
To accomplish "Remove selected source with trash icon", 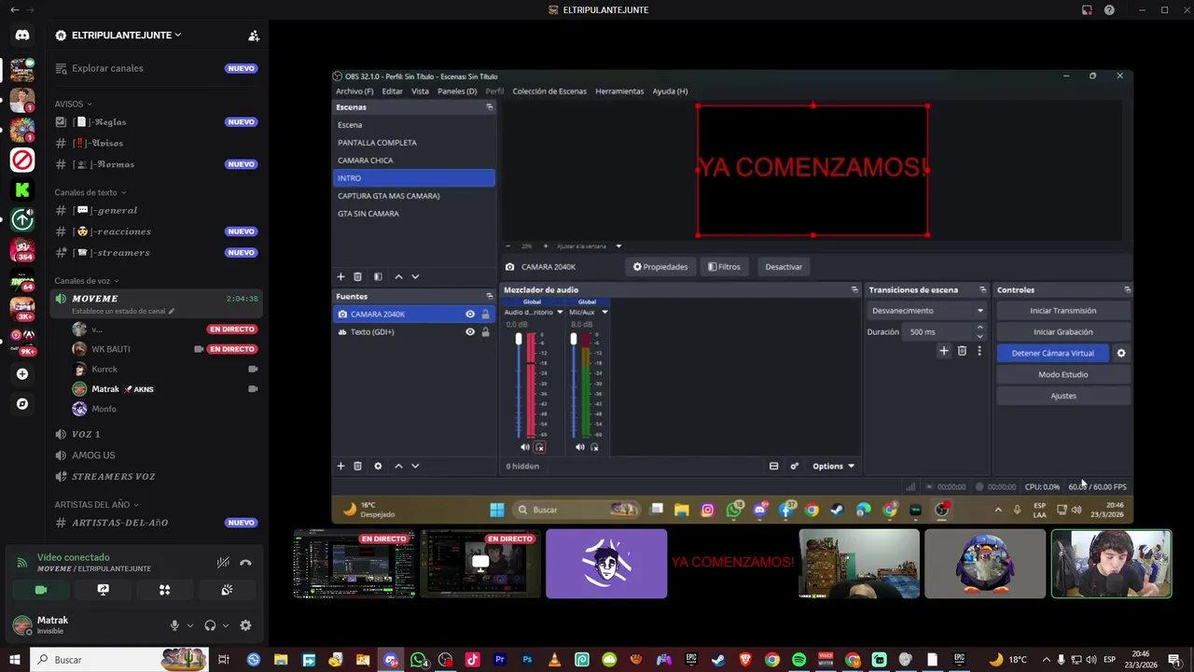I will [x=357, y=466].
